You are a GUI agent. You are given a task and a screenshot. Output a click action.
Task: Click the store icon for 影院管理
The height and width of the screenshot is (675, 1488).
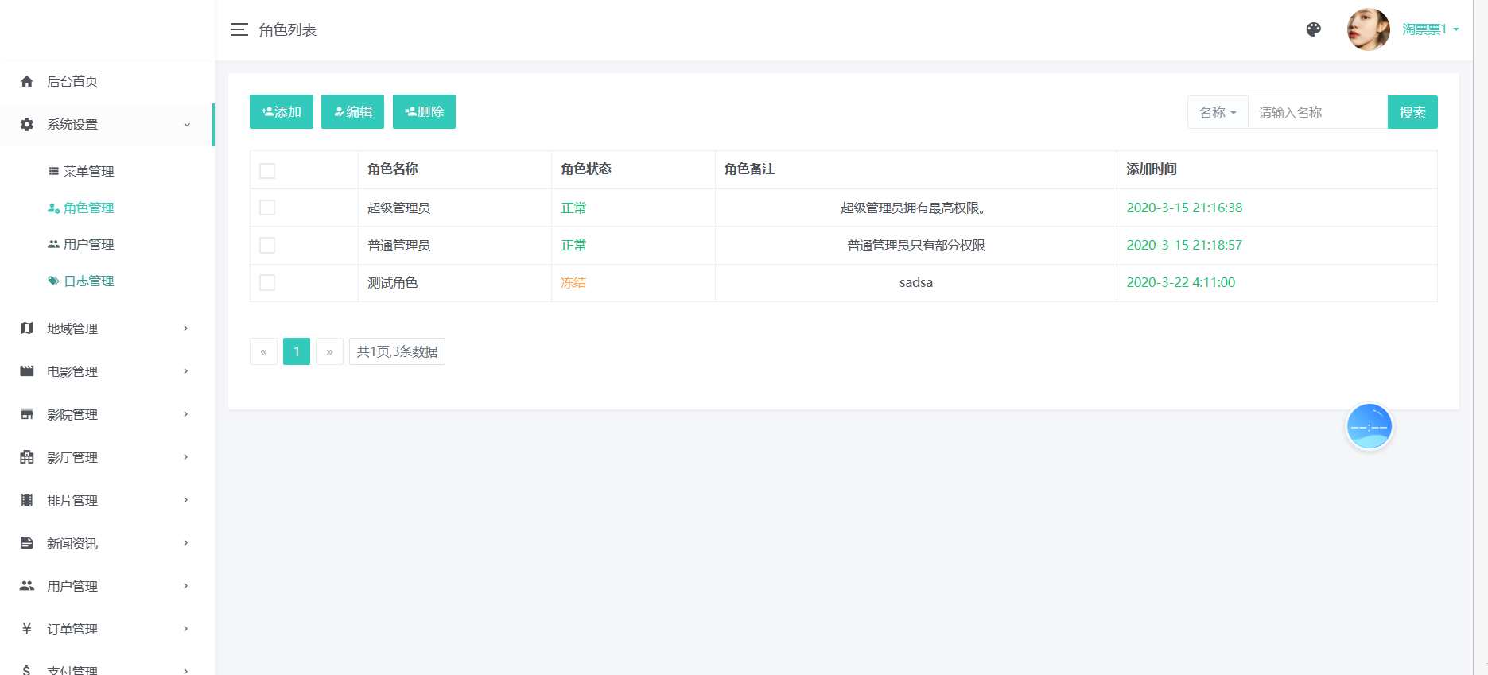coord(27,414)
